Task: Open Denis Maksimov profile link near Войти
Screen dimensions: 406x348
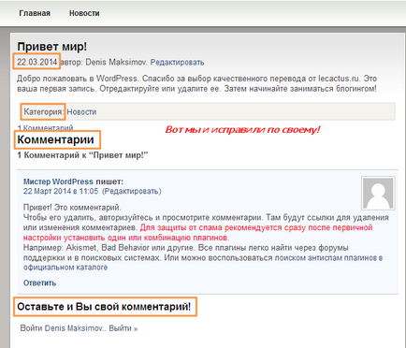Action: (74, 328)
